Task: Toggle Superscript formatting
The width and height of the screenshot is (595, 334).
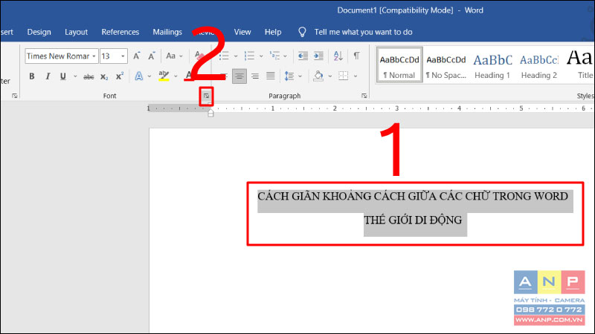Action: [x=120, y=76]
